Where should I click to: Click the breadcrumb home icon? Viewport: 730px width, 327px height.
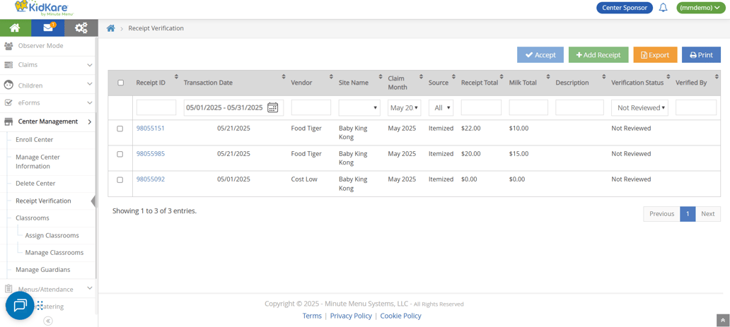click(110, 28)
